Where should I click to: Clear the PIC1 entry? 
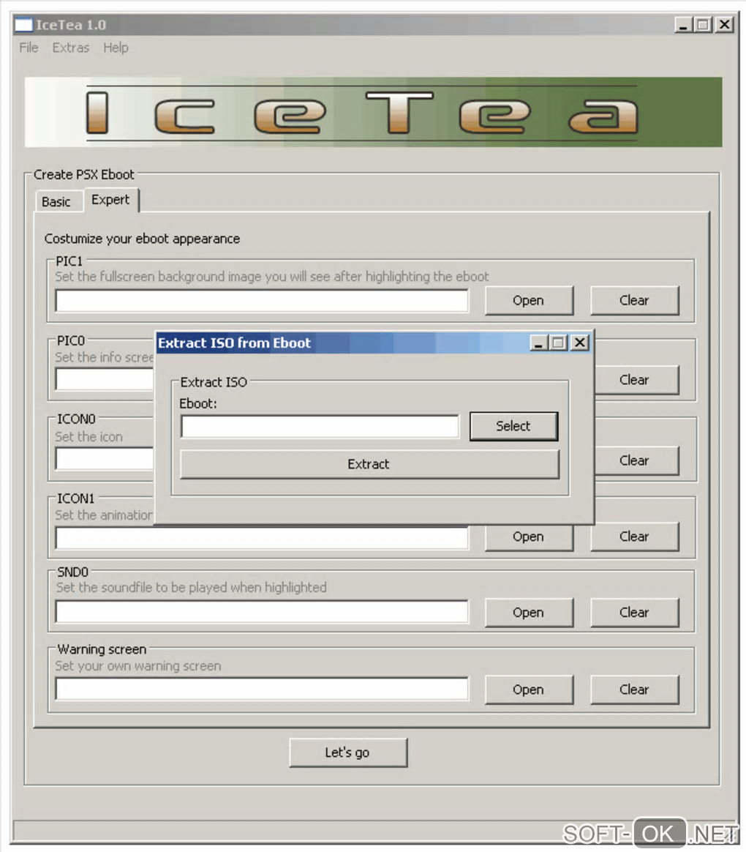pos(634,301)
